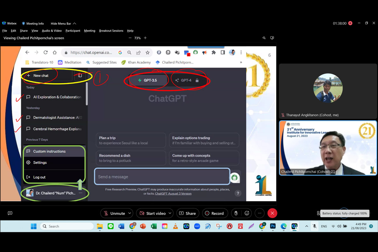
Task: Click the gesture recognition hand icon
Action: click(x=236, y=213)
